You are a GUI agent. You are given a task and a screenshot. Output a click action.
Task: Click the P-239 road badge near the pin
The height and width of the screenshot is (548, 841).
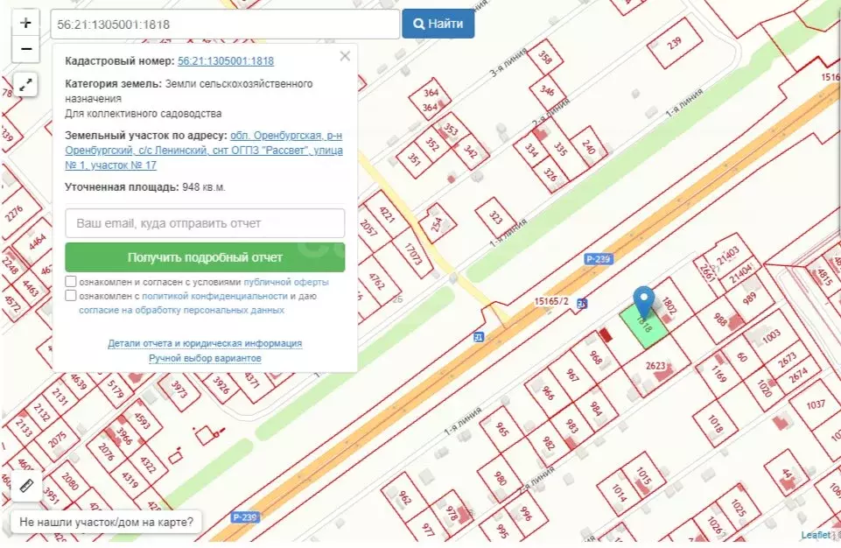598,259
